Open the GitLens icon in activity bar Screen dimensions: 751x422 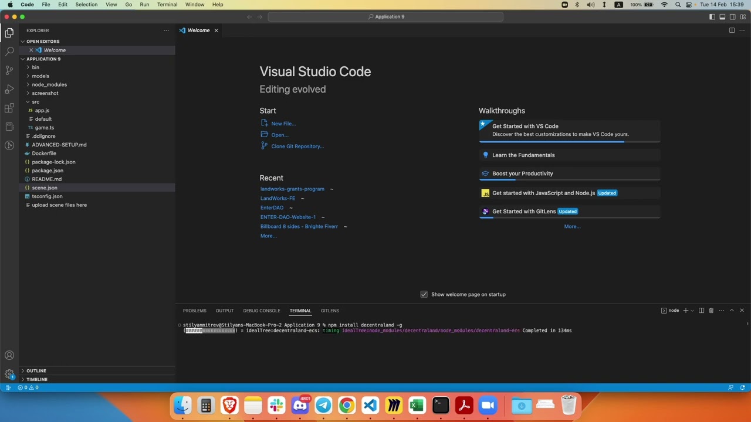pos(9,145)
